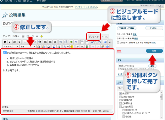Align text to the left

(x=45, y=42)
